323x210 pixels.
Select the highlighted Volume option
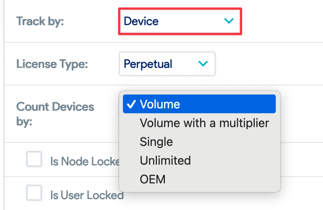pos(199,104)
